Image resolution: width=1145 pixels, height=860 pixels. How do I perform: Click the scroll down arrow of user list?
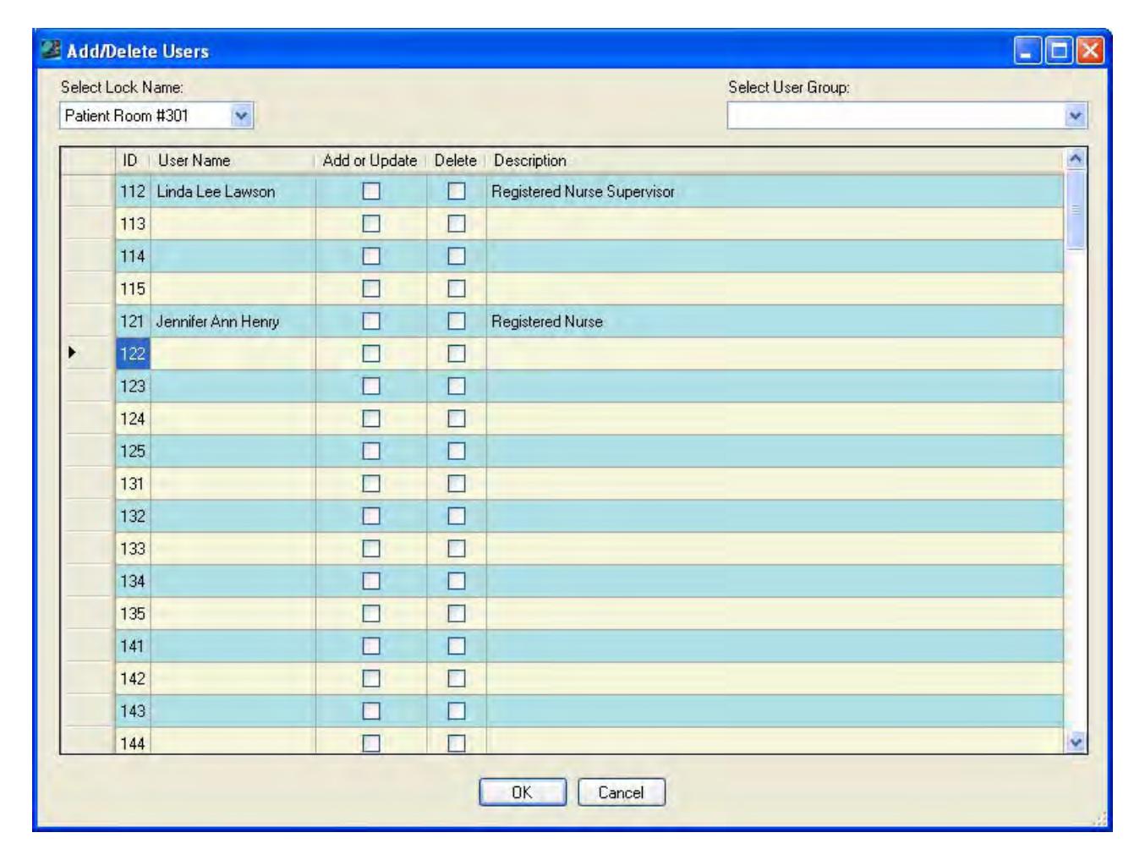(x=1076, y=742)
